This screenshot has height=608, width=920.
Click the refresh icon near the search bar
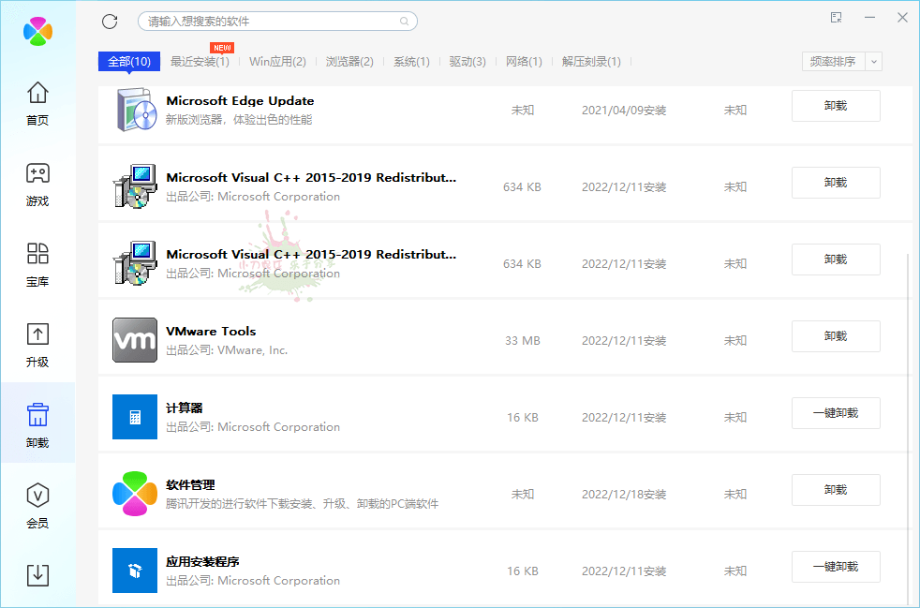point(110,21)
